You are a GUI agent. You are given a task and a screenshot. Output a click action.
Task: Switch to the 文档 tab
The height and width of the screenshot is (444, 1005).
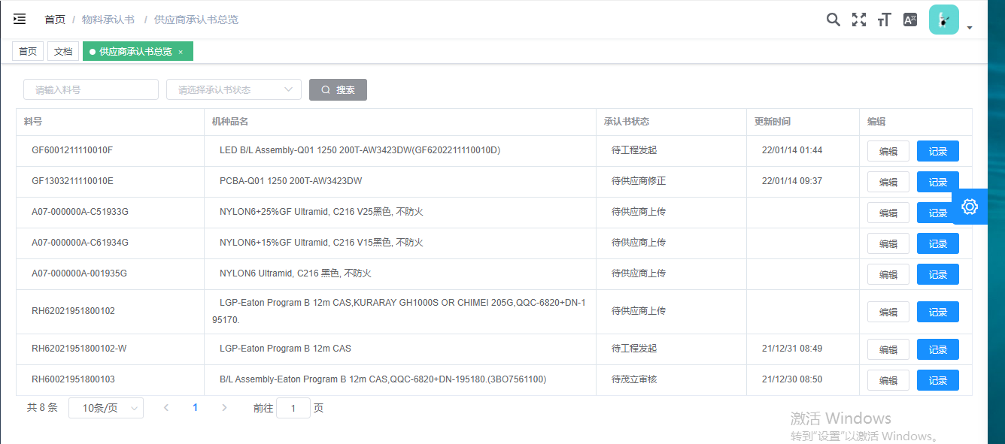[63, 51]
